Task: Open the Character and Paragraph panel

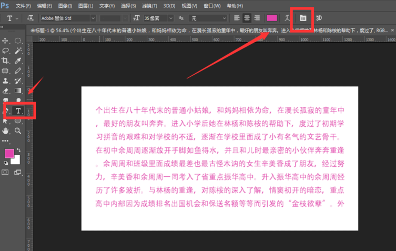Action: (303, 18)
